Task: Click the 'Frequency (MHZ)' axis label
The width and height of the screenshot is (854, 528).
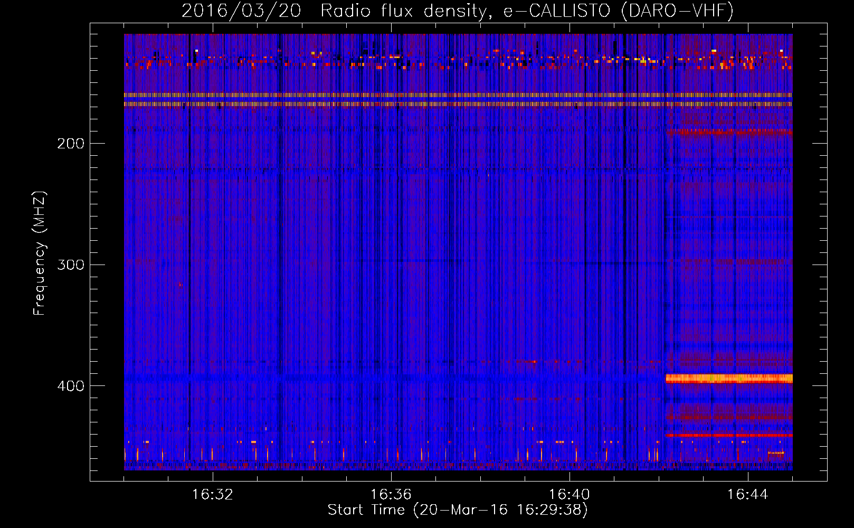Action: [x=40, y=253]
